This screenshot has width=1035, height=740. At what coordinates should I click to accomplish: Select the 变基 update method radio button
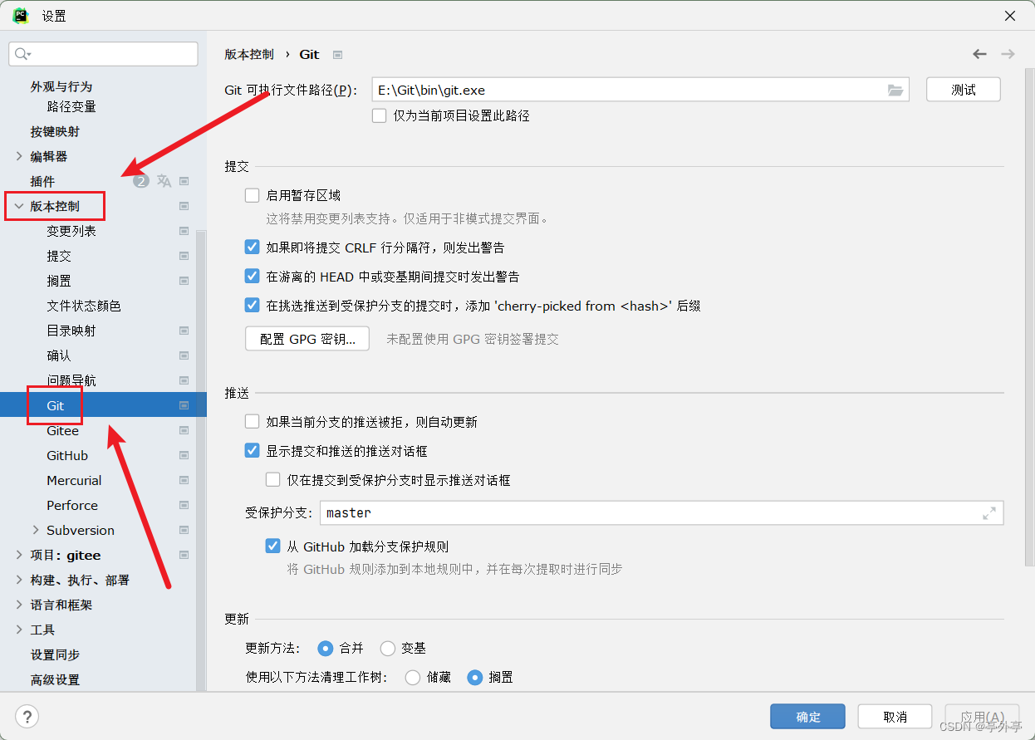click(387, 648)
